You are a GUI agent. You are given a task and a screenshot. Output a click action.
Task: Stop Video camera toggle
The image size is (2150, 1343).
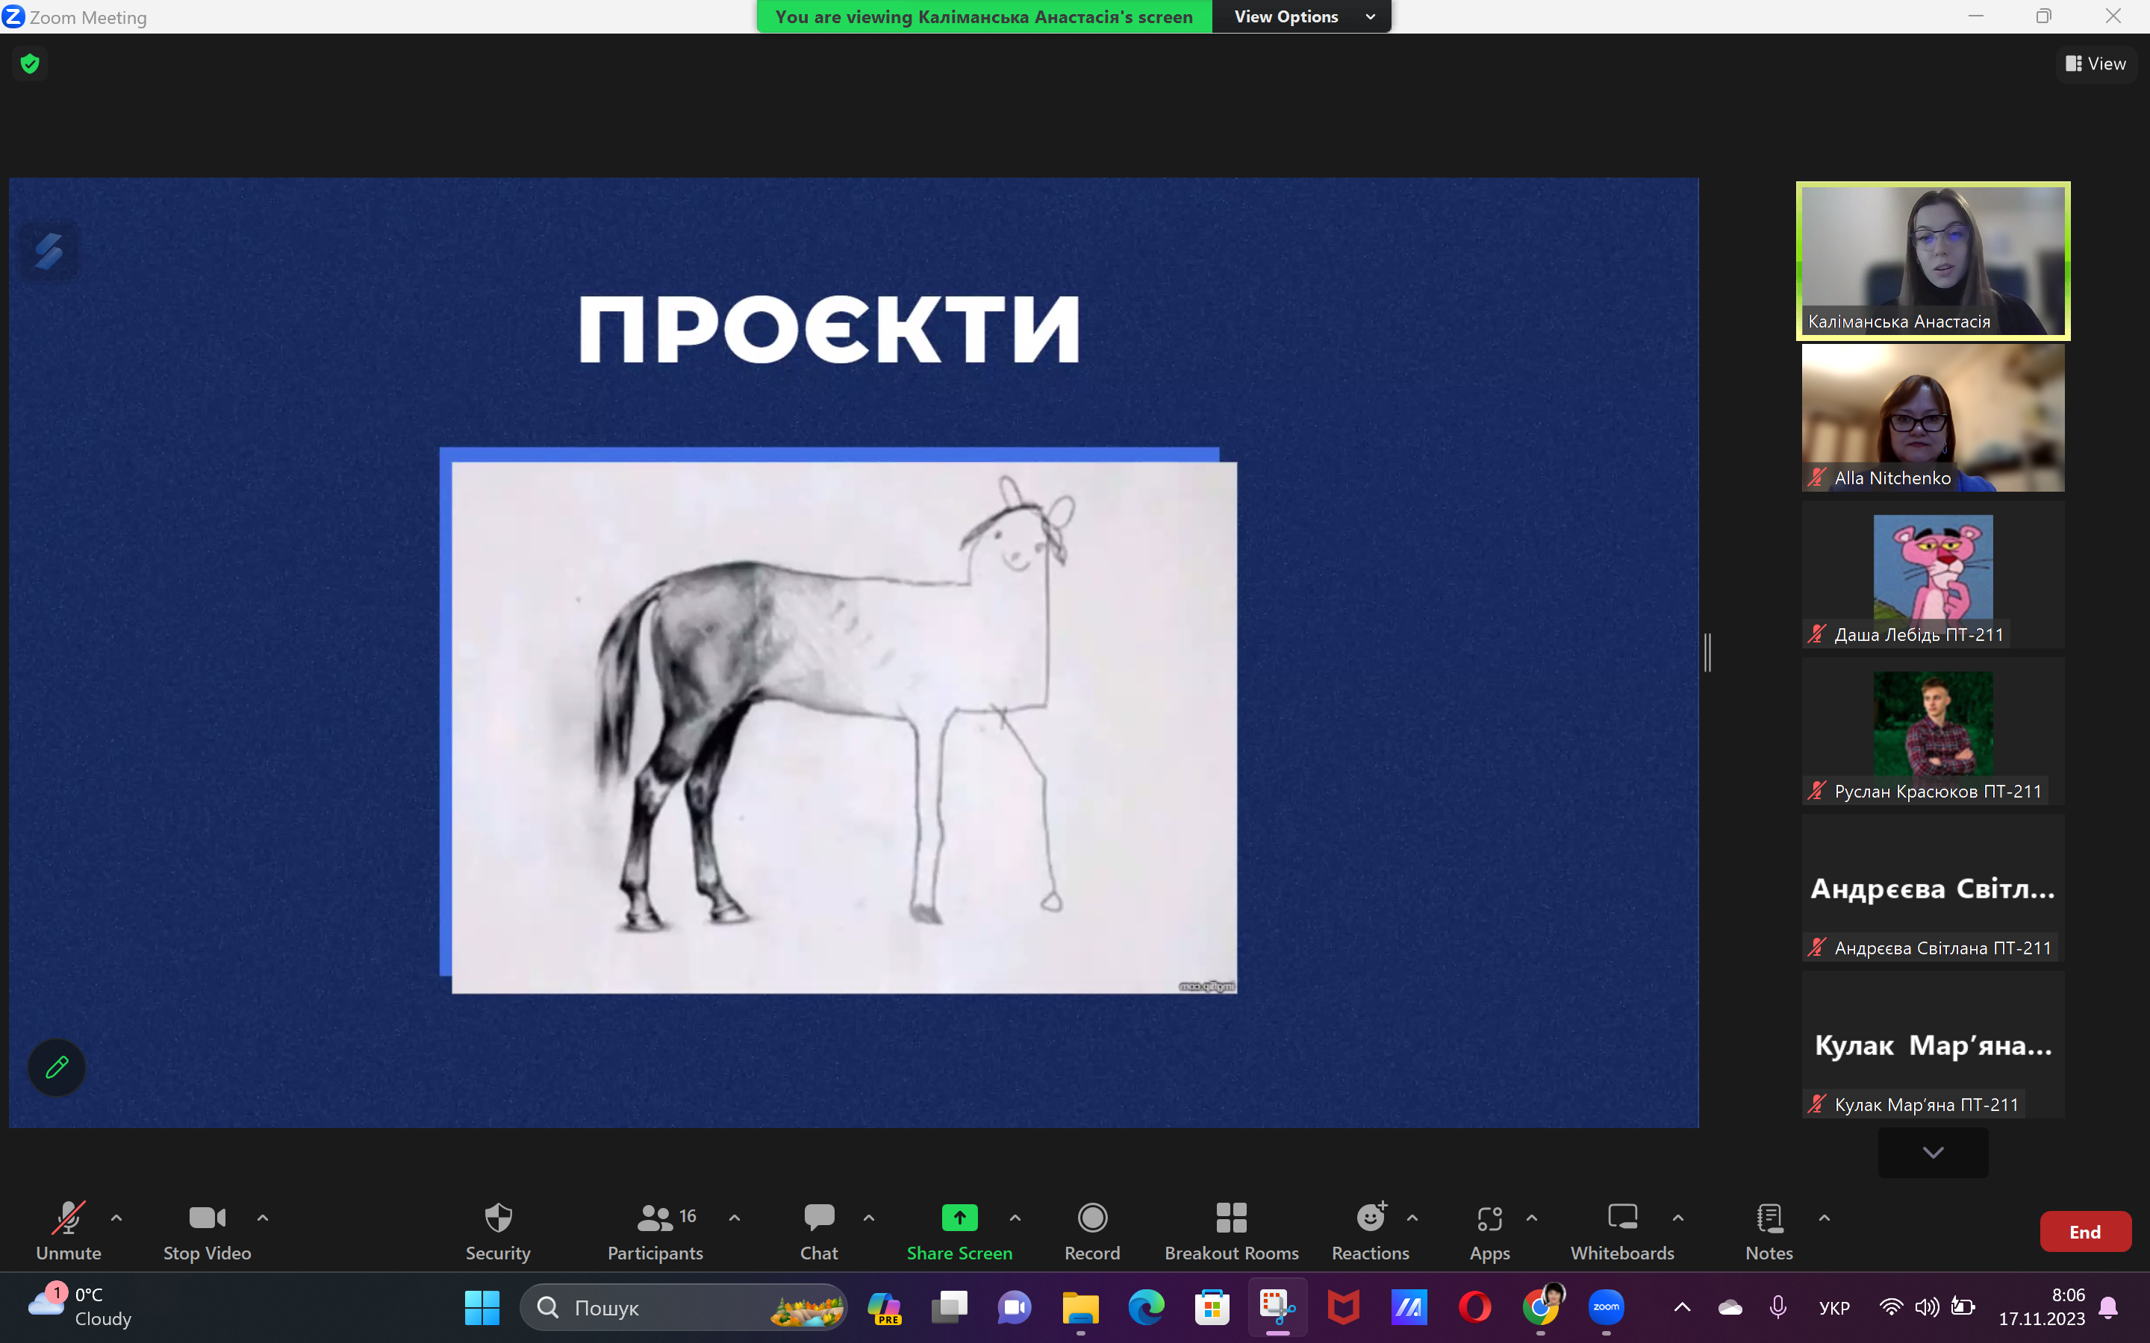(x=207, y=1230)
